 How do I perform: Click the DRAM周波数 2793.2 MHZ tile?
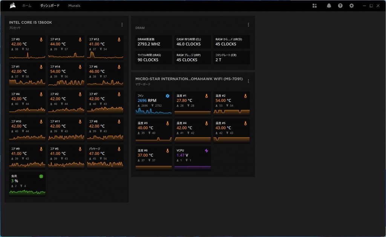tap(153, 42)
